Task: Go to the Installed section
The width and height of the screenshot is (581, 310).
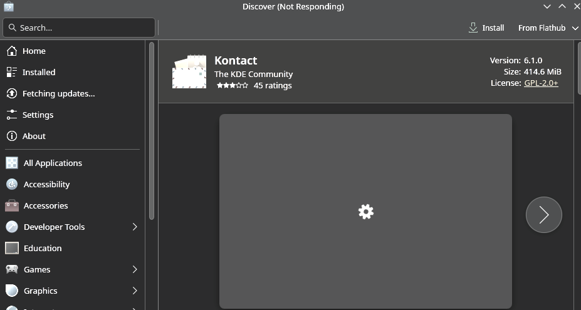Action: coord(73,72)
